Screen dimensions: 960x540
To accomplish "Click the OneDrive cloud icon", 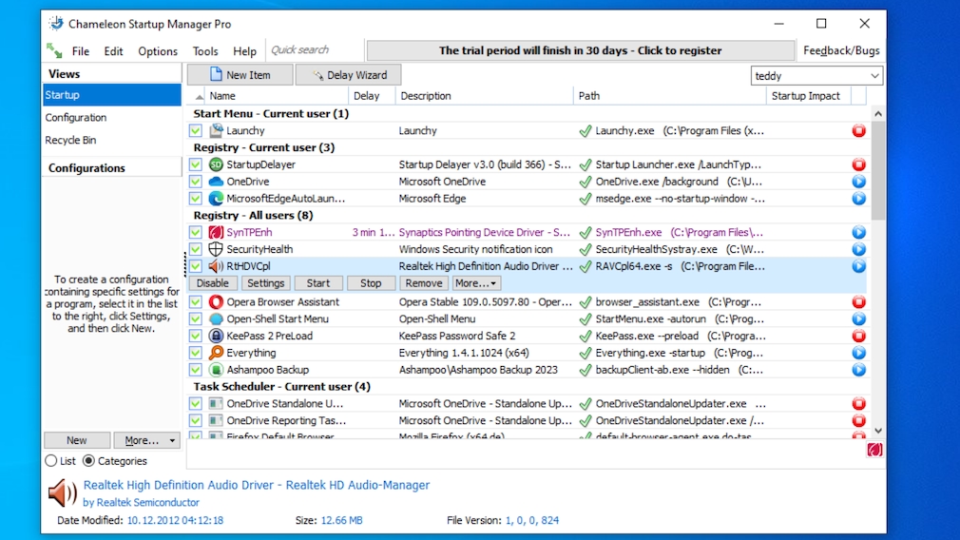I will pos(216,182).
